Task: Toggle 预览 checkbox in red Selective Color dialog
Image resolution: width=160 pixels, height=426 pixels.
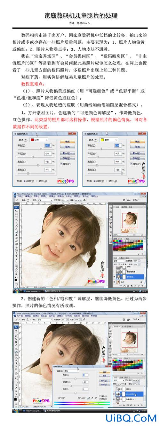Action: [61, 164]
